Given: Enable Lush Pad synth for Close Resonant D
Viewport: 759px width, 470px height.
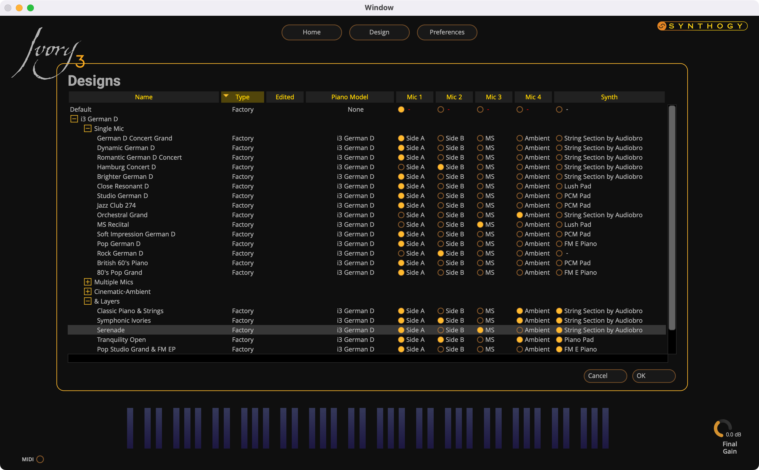Looking at the screenshot, I should click(x=559, y=186).
